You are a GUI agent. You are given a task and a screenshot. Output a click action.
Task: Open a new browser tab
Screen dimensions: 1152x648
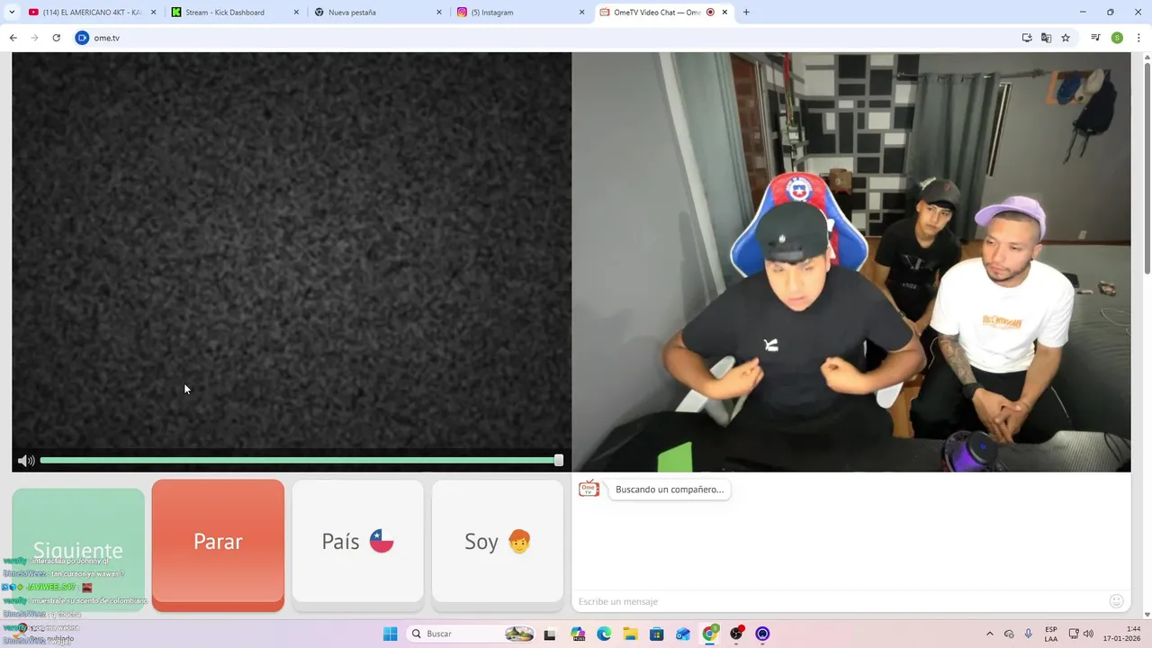click(x=746, y=13)
